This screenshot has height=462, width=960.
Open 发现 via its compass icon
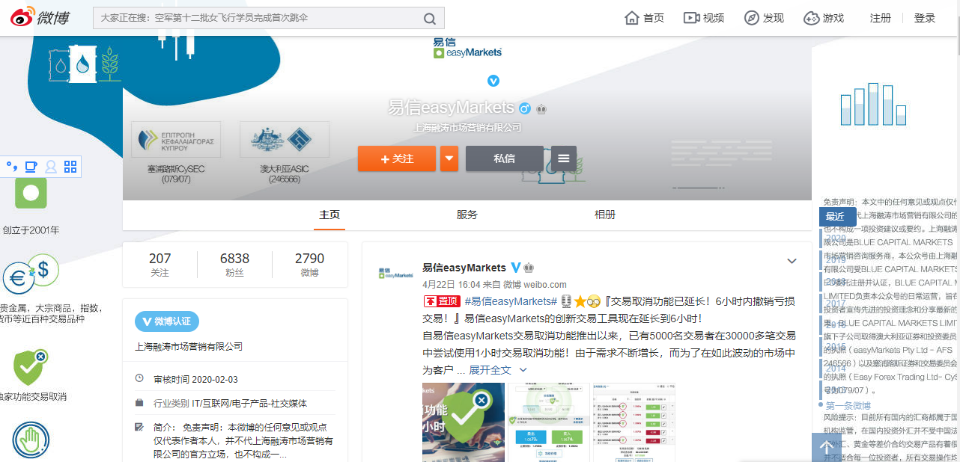tap(751, 18)
